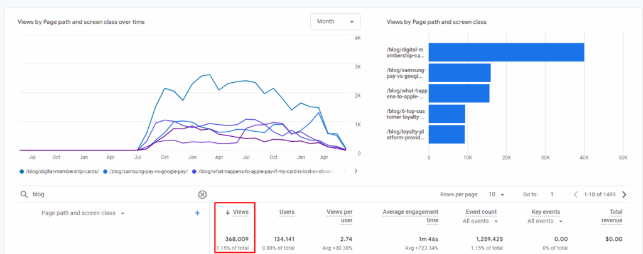The image size is (643, 254).
Task: Go to next page of results
Action: (624, 194)
